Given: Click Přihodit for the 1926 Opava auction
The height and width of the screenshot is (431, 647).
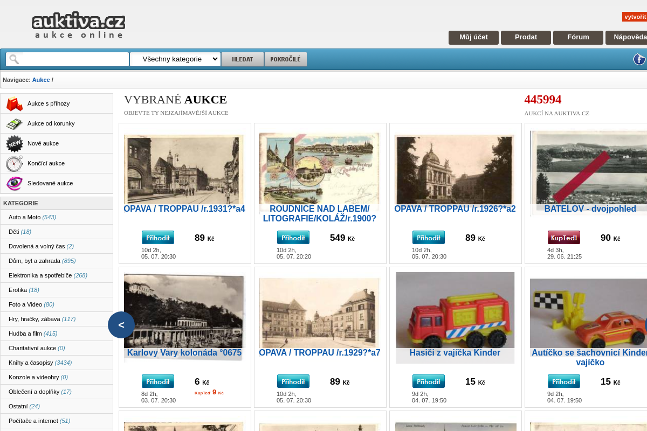Looking at the screenshot, I should 429,238.
